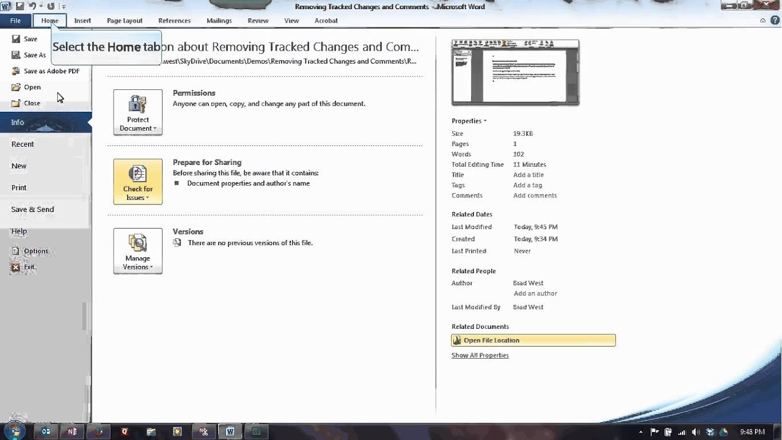This screenshot has width=782, height=440.
Task: Open Word Options
Action: (29, 251)
